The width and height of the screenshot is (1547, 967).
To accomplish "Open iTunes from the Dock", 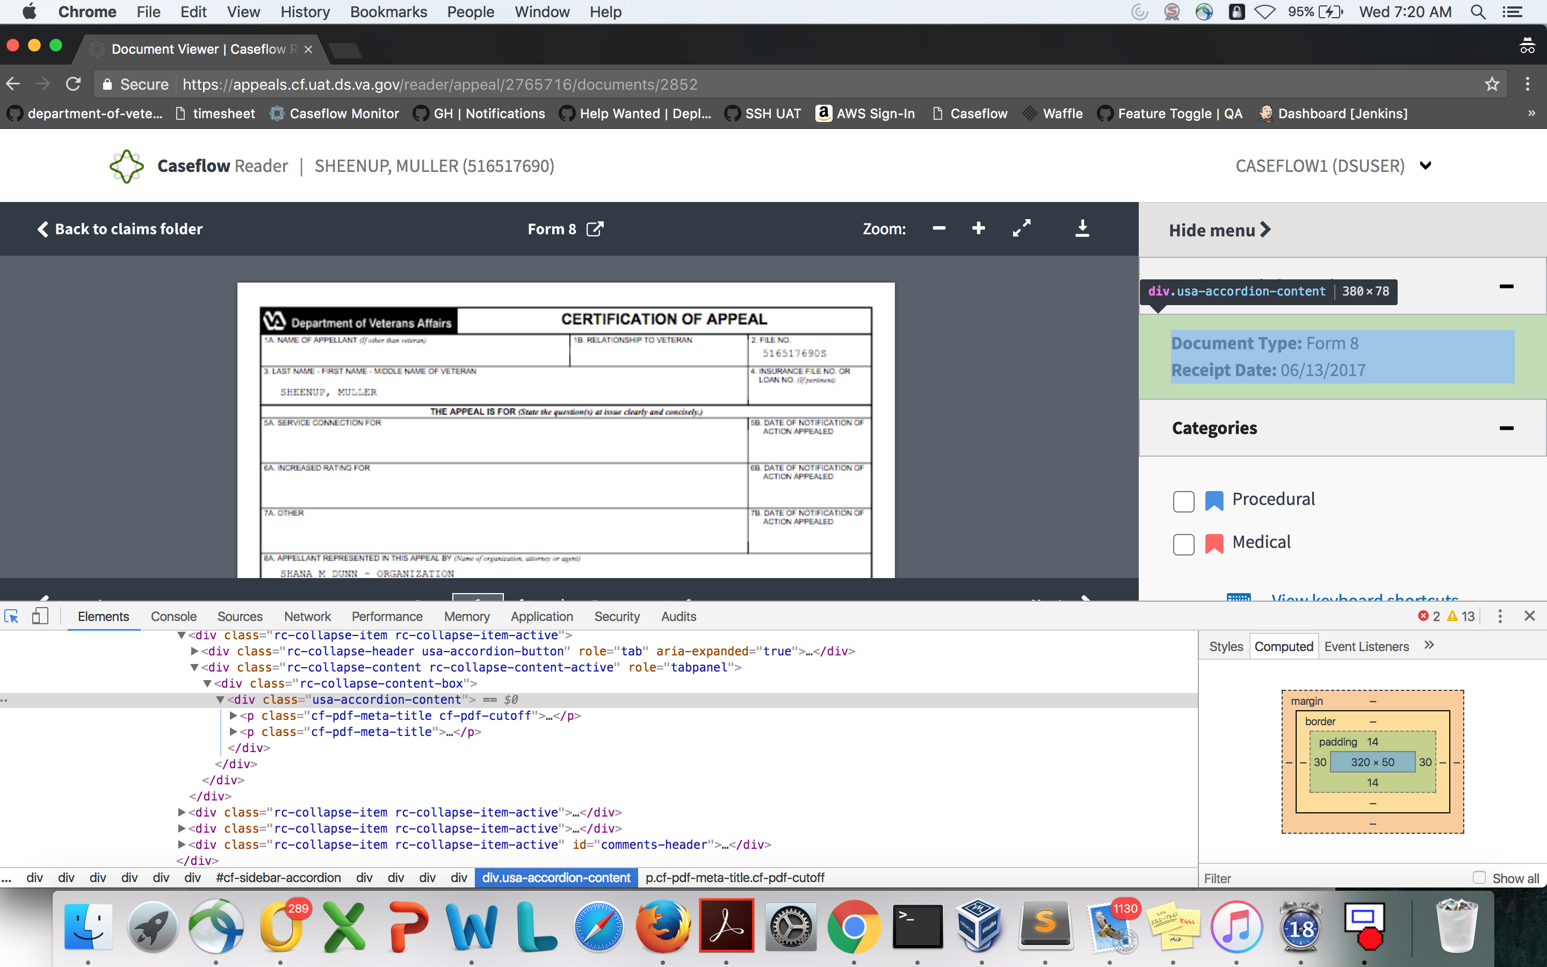I will pyautogui.click(x=1237, y=926).
